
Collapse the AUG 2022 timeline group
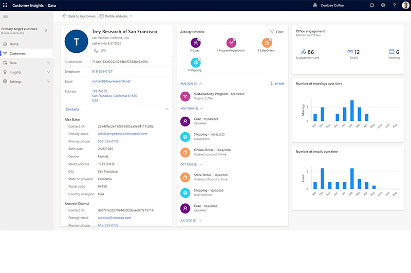pos(201,84)
